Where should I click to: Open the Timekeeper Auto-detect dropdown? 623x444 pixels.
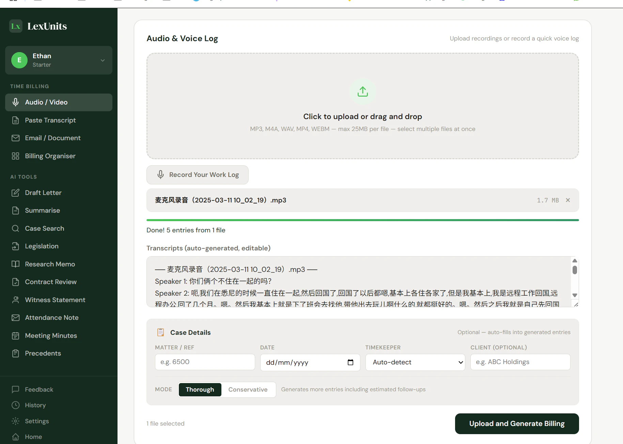point(415,362)
